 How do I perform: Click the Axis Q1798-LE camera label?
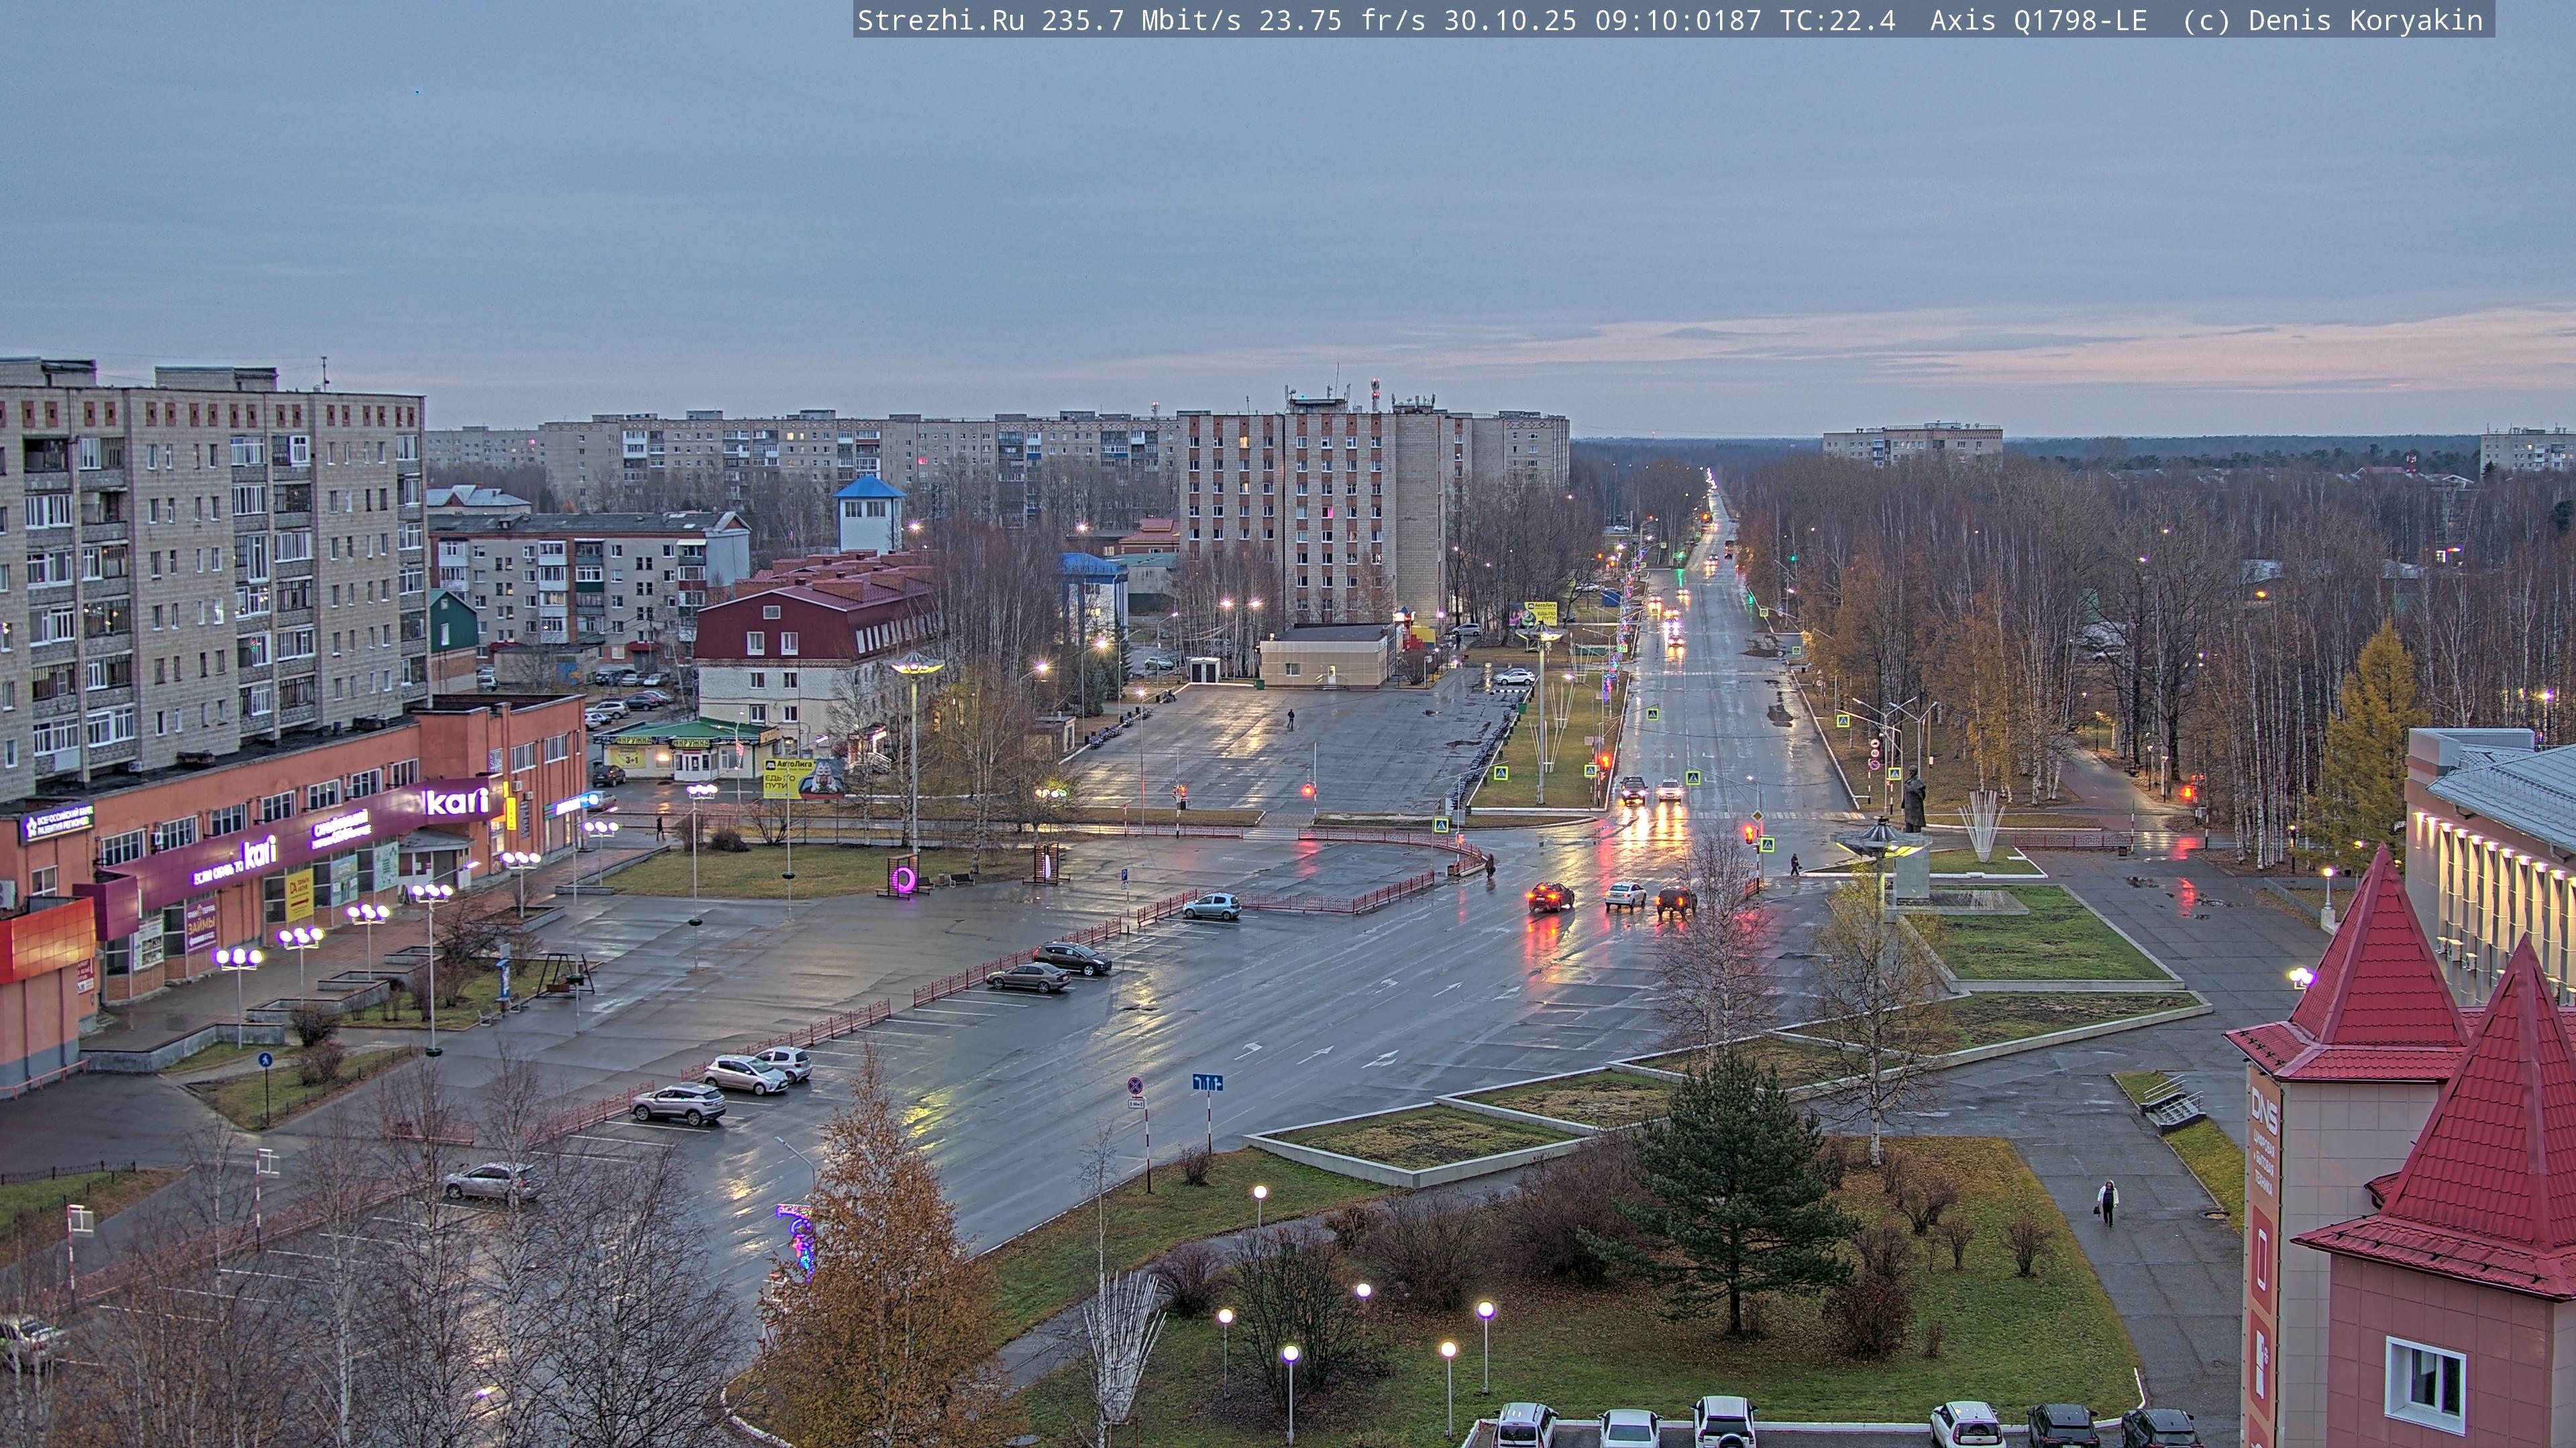click(x=2038, y=20)
